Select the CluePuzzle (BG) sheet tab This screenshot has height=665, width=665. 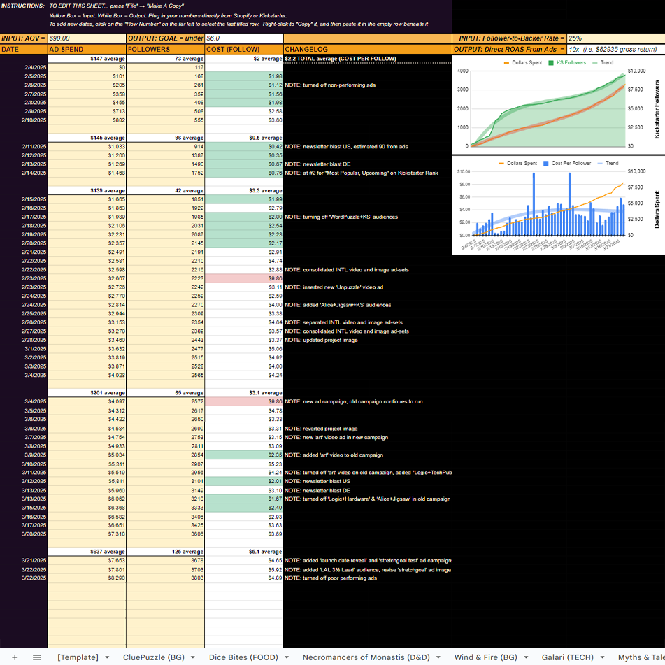pyautogui.click(x=154, y=657)
